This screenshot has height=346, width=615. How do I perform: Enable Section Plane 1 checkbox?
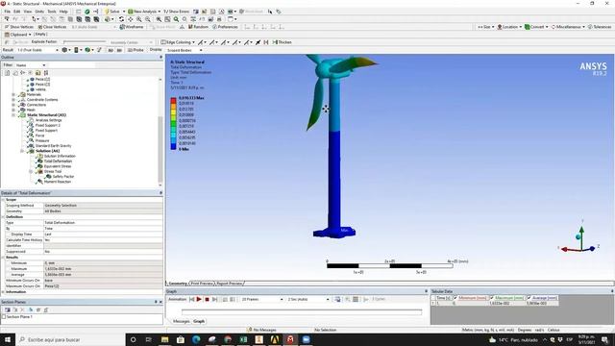[x=4, y=316]
